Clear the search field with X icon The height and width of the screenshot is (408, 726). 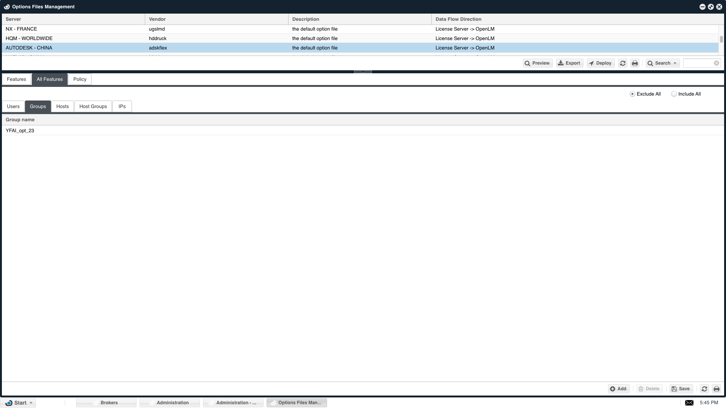[717, 63]
